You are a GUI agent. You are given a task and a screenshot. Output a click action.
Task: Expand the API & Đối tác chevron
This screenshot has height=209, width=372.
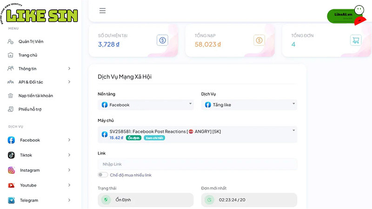pos(69,82)
